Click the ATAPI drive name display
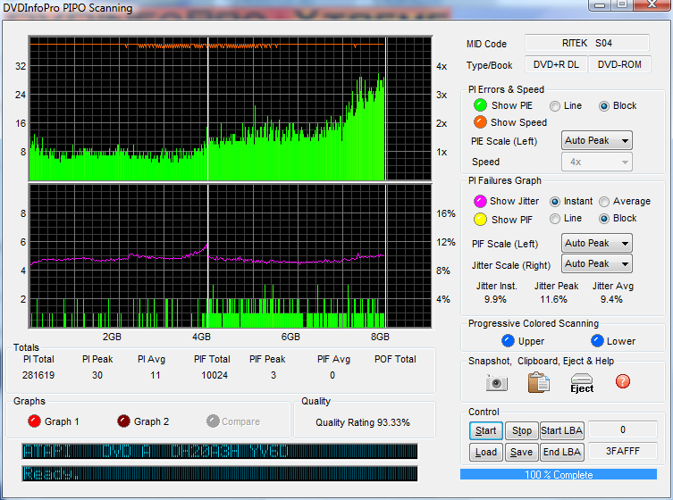 (219, 451)
